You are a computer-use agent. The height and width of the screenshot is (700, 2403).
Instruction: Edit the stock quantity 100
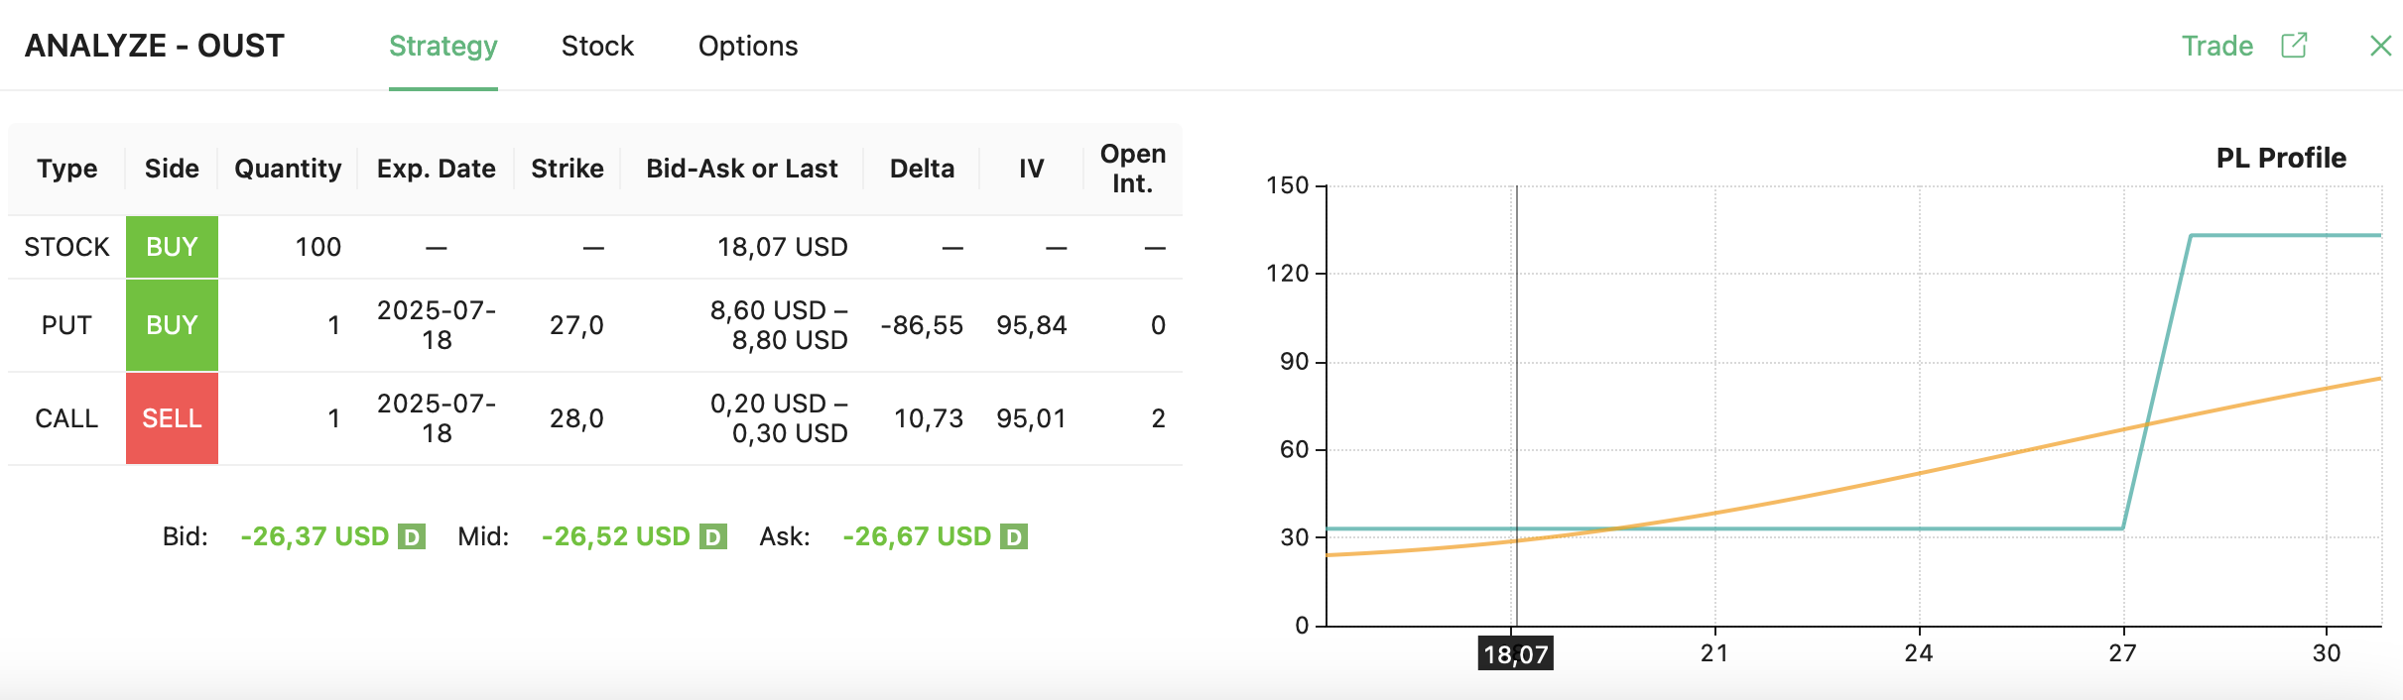pyautogui.click(x=317, y=247)
